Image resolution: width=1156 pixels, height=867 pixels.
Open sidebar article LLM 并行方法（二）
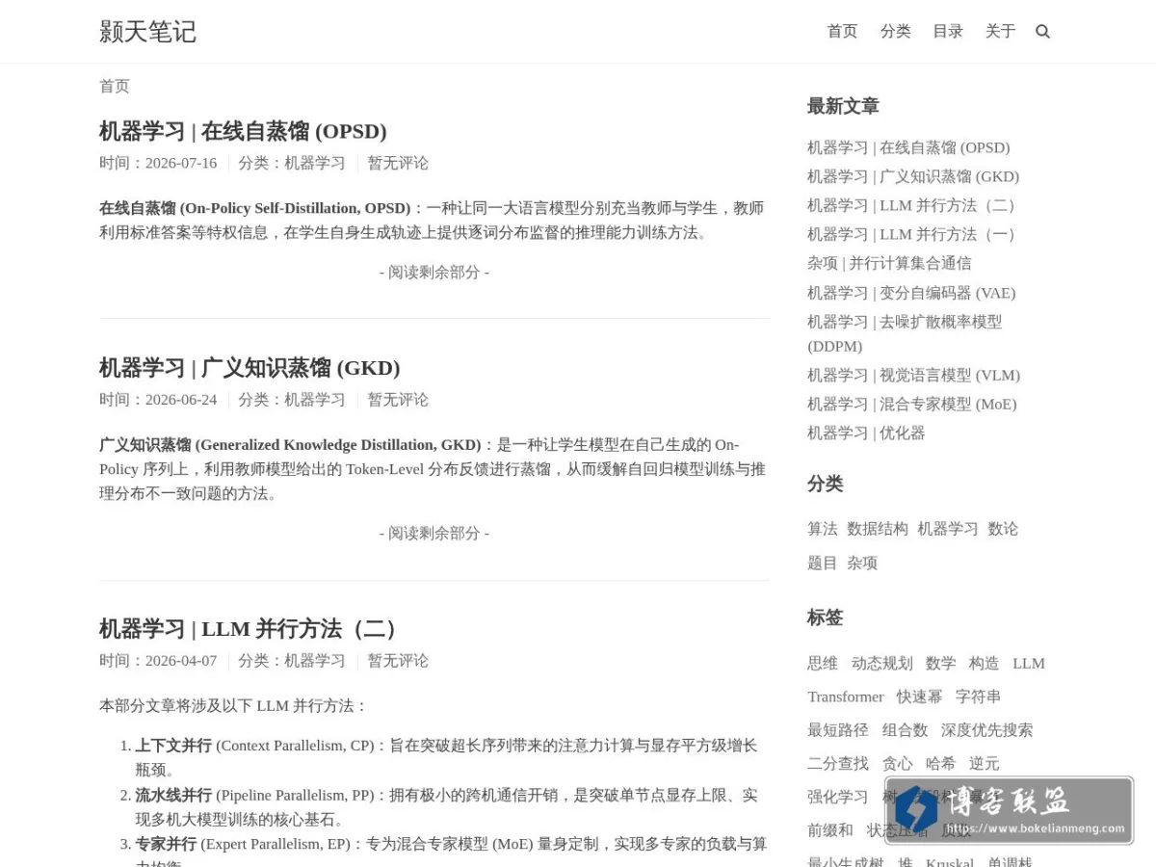[914, 205]
